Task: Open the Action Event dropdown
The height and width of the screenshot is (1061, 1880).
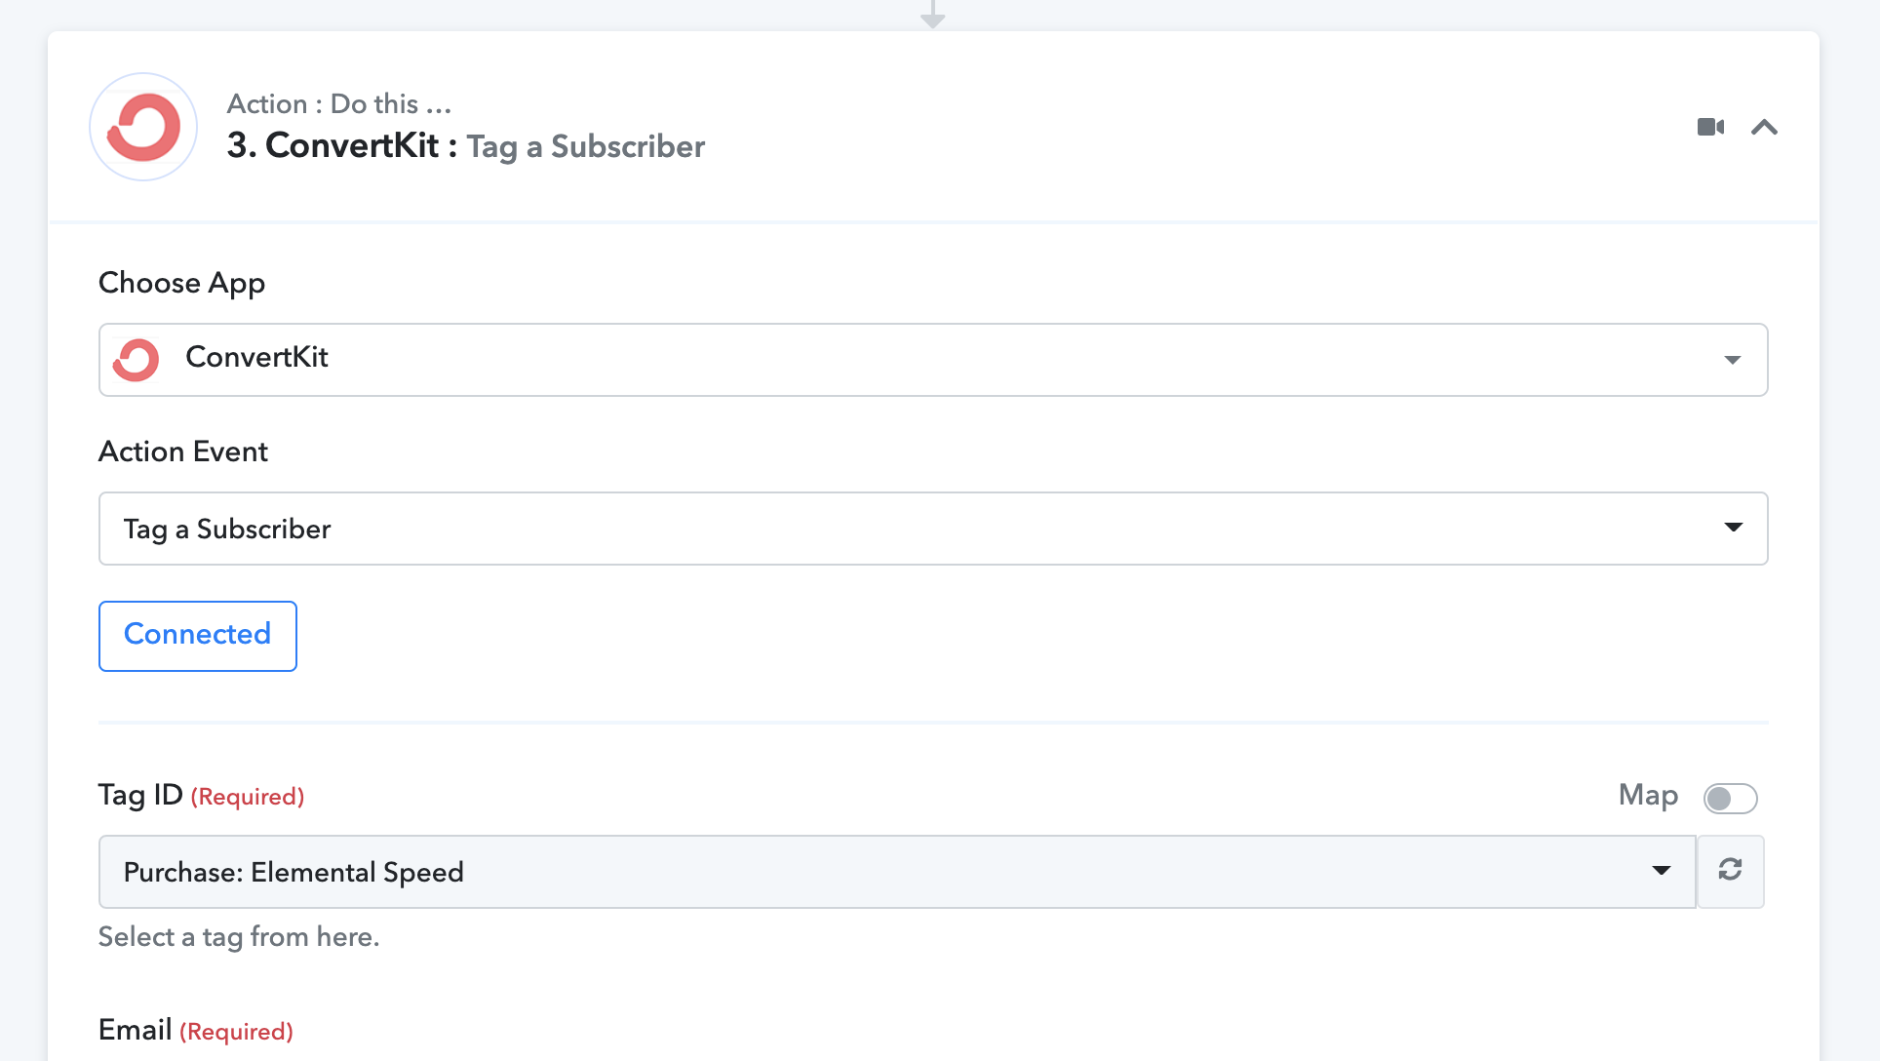Action: 933,529
